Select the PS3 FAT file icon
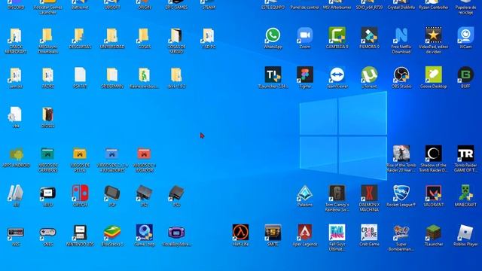The image size is (482, 271). coord(80,75)
